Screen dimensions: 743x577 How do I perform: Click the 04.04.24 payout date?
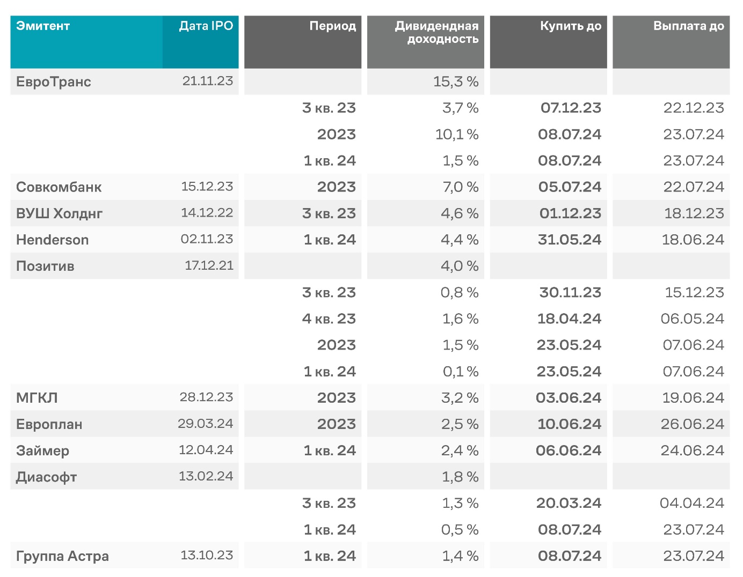tap(692, 503)
